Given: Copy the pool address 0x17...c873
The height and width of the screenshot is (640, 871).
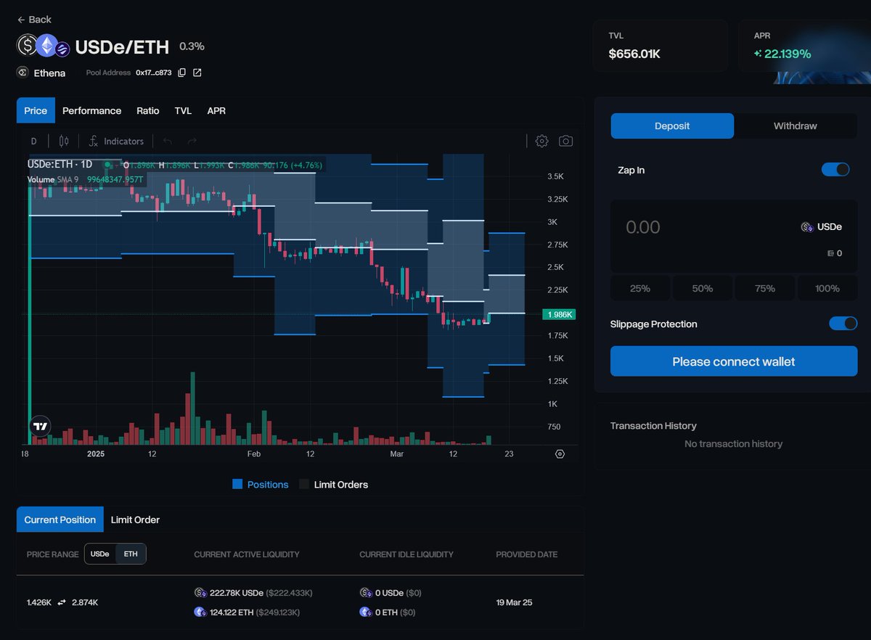Looking at the screenshot, I should [x=182, y=73].
